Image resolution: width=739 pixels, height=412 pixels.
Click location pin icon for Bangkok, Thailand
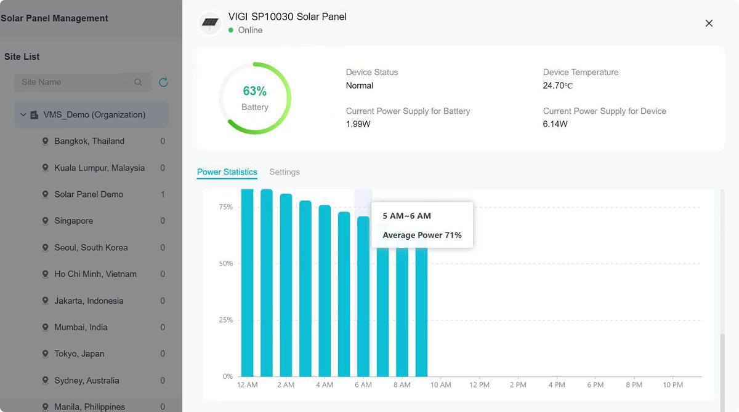[45, 141]
